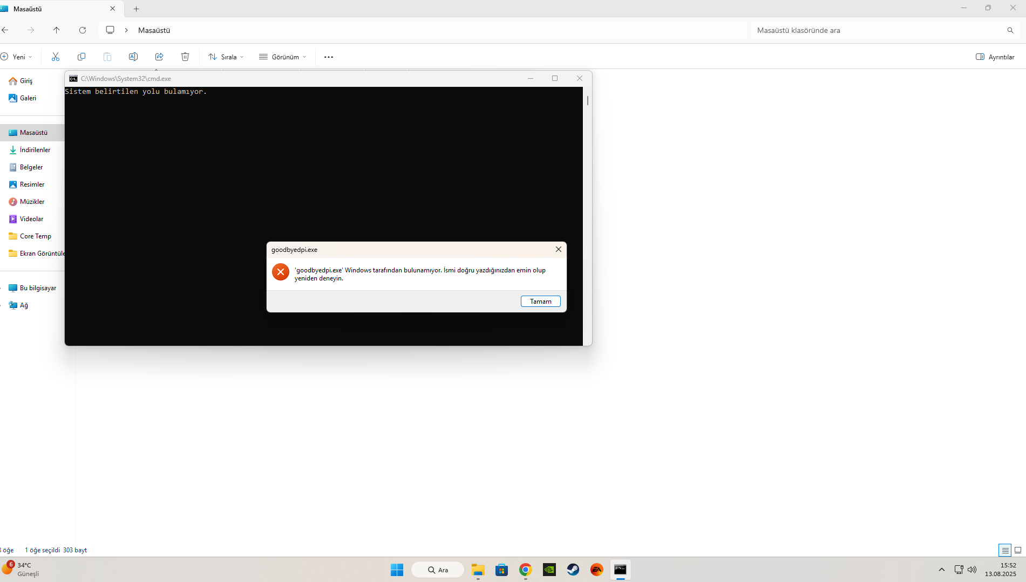Open Belgeler in the sidebar
The height and width of the screenshot is (582, 1026).
[x=32, y=167]
